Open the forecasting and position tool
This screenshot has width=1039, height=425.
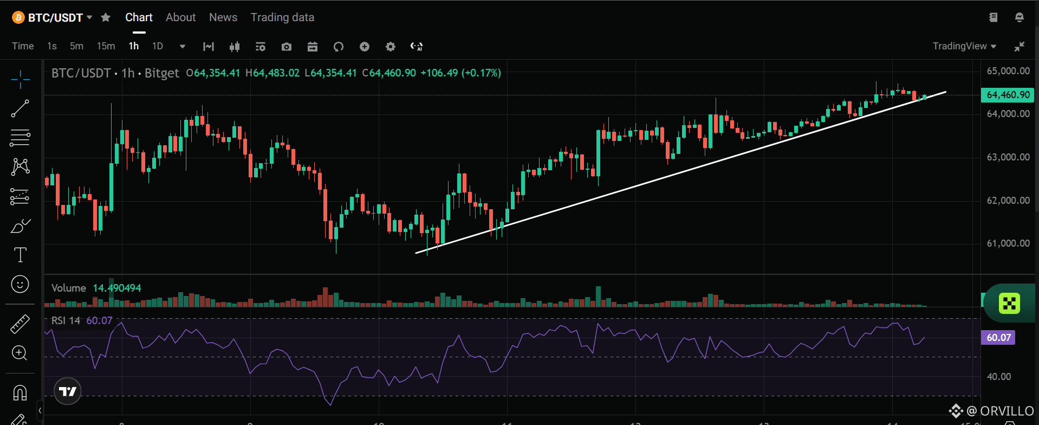pos(20,196)
